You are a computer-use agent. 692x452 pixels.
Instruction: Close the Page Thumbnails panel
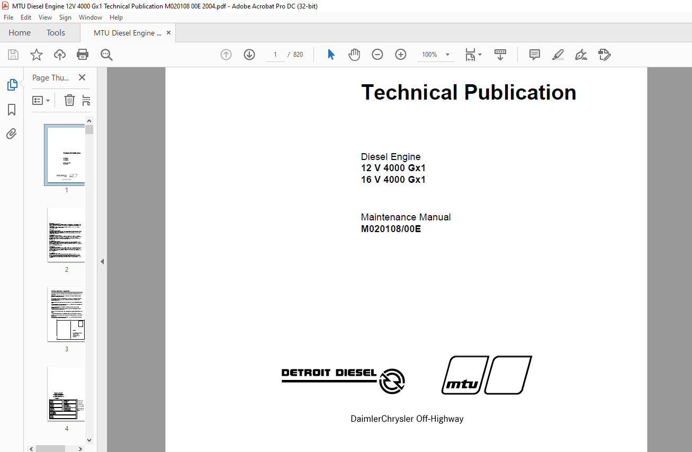point(82,77)
